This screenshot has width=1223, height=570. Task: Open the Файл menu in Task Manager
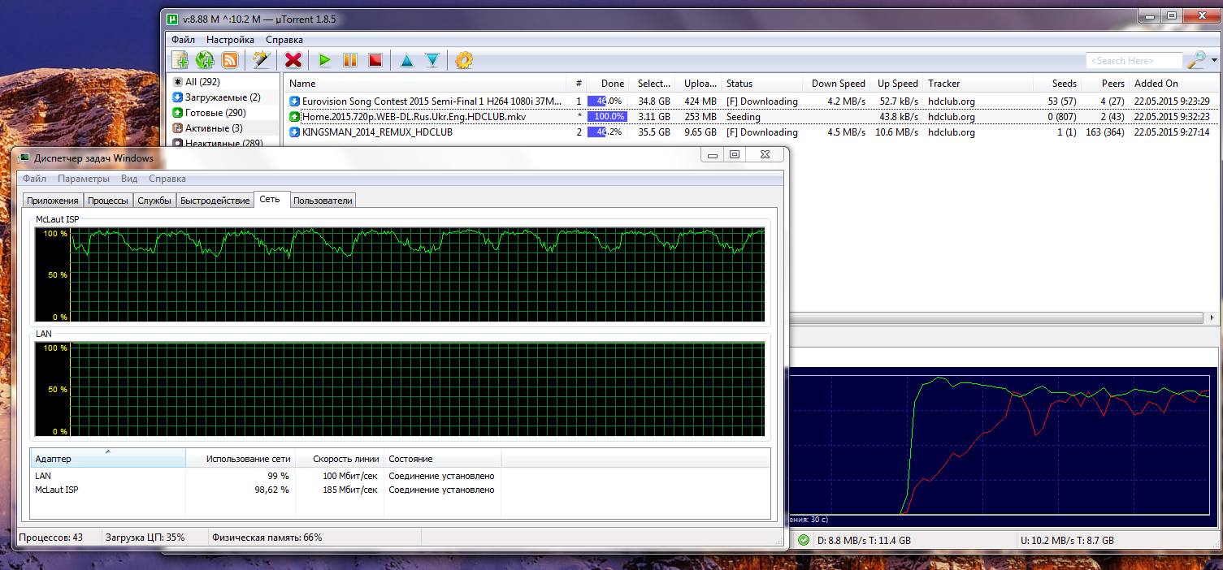coord(35,179)
